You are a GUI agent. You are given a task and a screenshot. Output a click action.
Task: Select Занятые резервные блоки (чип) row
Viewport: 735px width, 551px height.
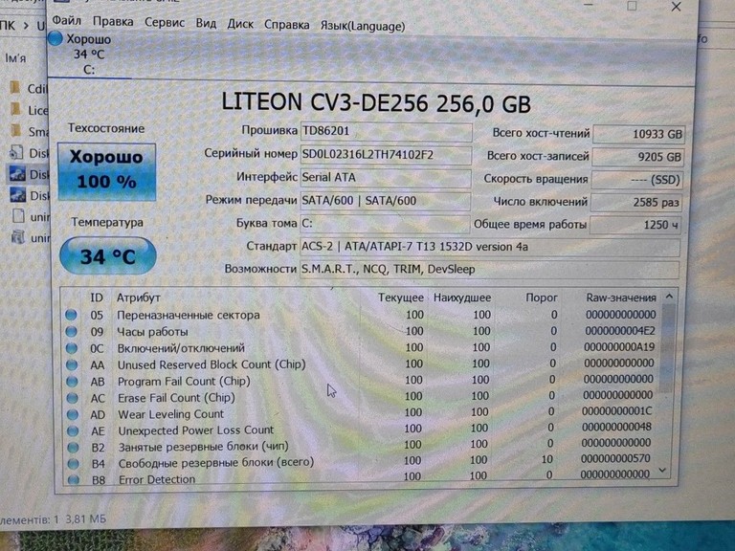(361, 446)
